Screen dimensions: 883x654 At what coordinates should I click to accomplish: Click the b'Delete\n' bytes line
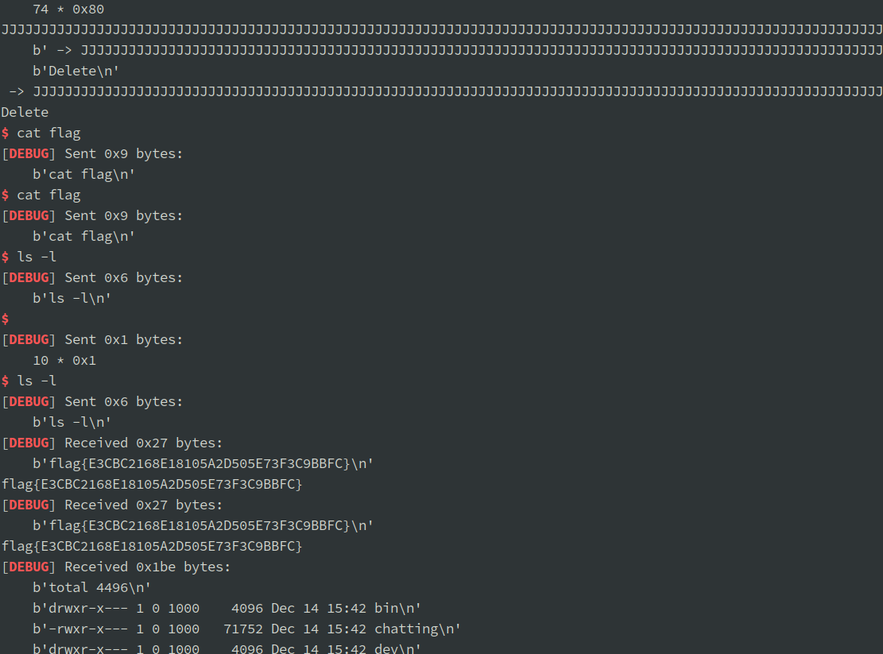(x=76, y=71)
